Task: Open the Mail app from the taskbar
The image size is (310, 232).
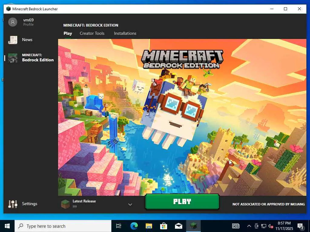Action: pos(178,226)
